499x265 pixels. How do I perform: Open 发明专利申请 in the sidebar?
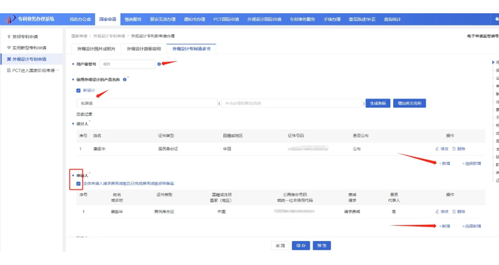pos(25,37)
